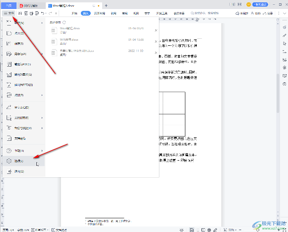This screenshot has height=232, width=288.
Task: Click the undo arrow icon
Action: [43, 13]
